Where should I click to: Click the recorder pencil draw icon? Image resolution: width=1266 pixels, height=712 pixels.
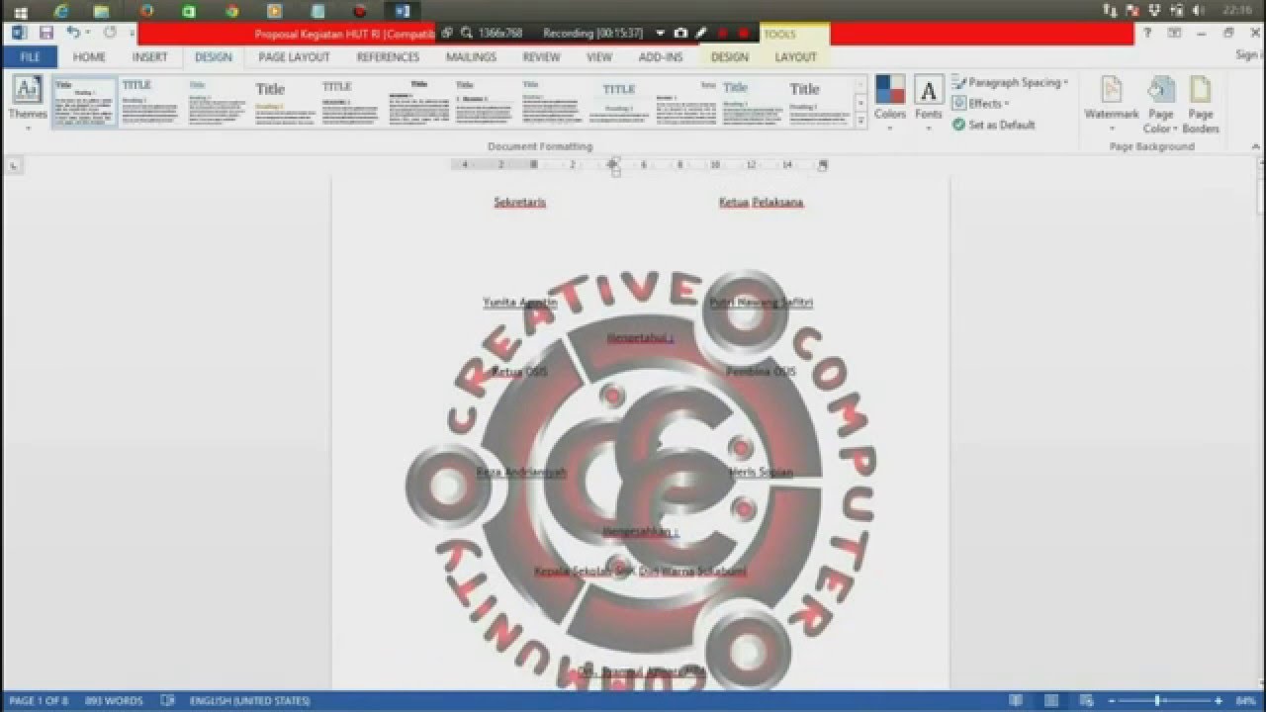point(701,33)
